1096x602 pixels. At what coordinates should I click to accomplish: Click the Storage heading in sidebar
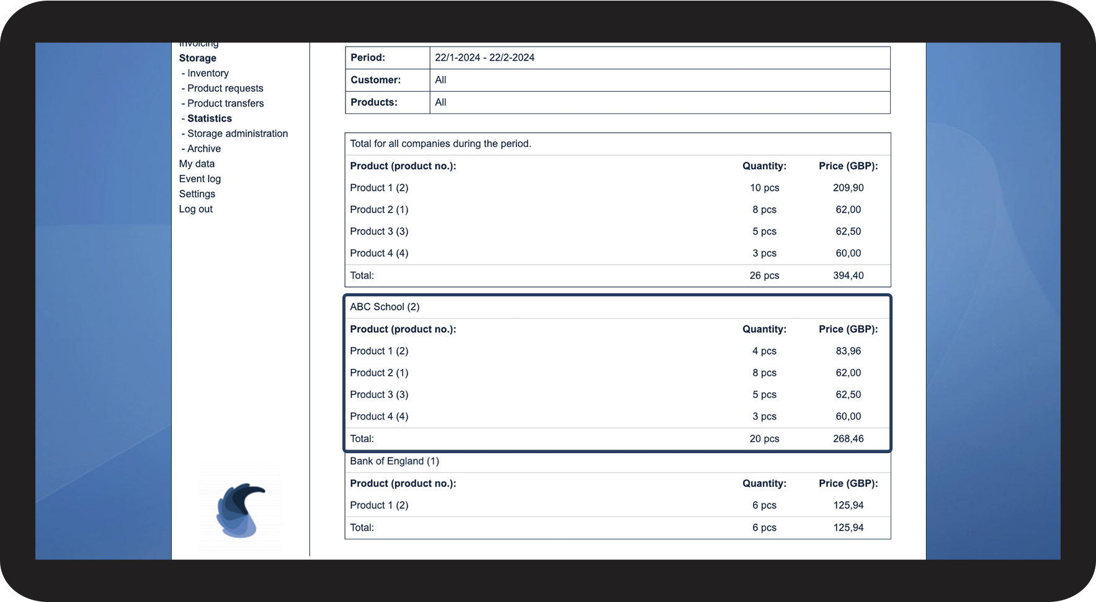coord(197,58)
